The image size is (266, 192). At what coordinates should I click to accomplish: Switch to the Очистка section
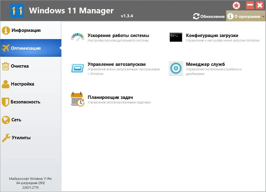pyautogui.click(x=31, y=66)
